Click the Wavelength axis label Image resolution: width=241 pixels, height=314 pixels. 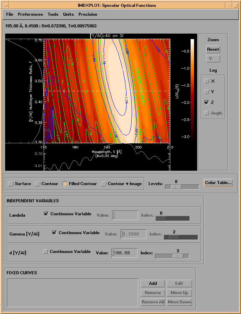click(107, 152)
